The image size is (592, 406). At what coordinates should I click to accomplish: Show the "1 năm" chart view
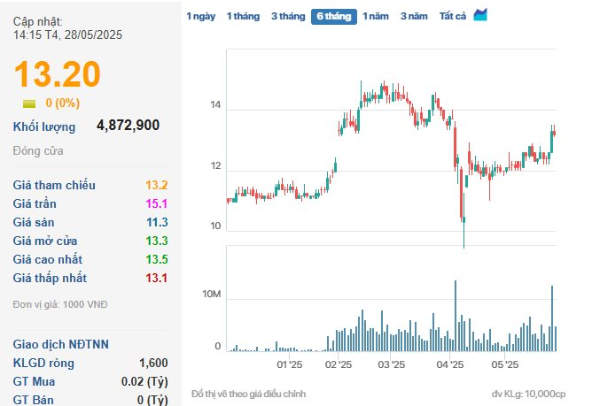(377, 16)
